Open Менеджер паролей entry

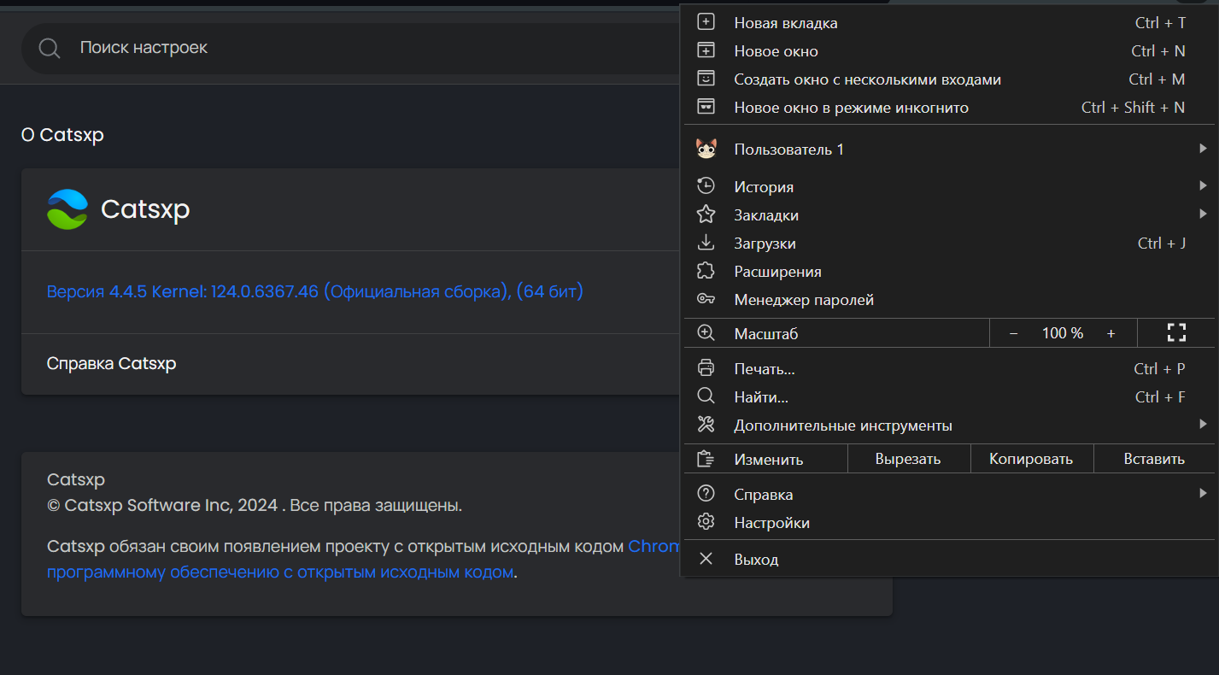[x=949, y=300]
